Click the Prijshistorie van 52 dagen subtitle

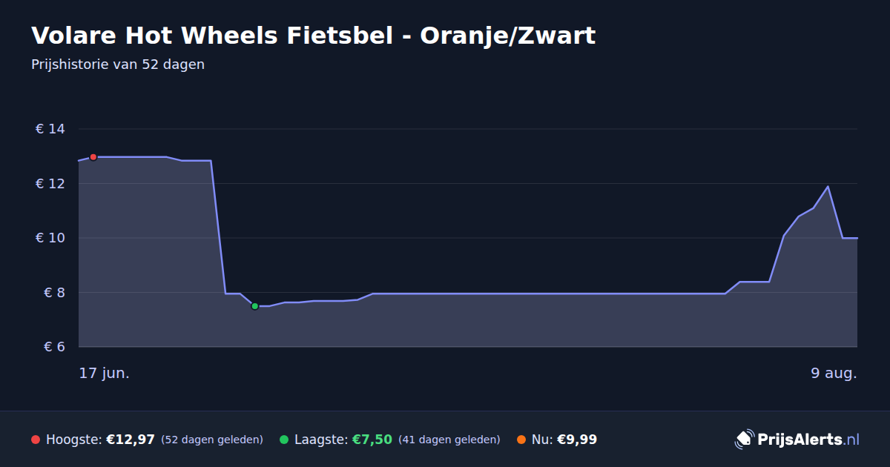point(118,64)
